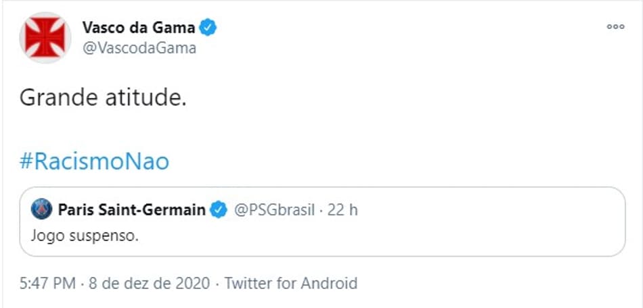Click the 5:47 PM time stamp
This screenshot has width=643, height=308.
coord(47,283)
